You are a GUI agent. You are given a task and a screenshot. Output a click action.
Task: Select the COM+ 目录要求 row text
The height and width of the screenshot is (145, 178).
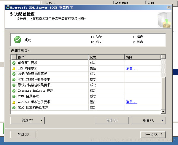pyautogui.click(x=28, y=96)
